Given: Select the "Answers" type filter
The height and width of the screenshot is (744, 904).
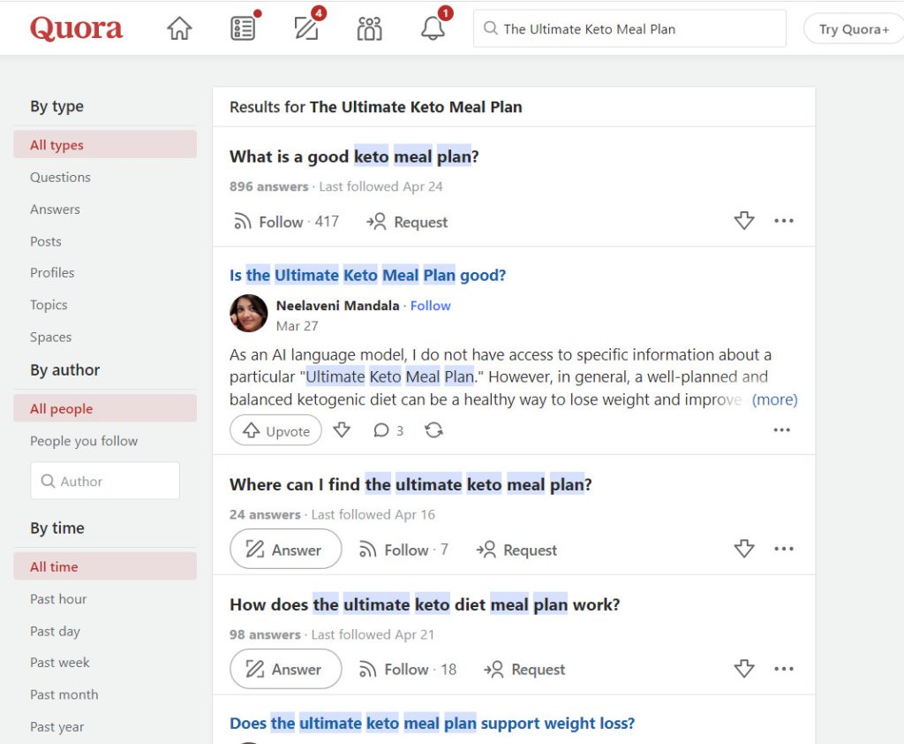Looking at the screenshot, I should click(x=55, y=209).
